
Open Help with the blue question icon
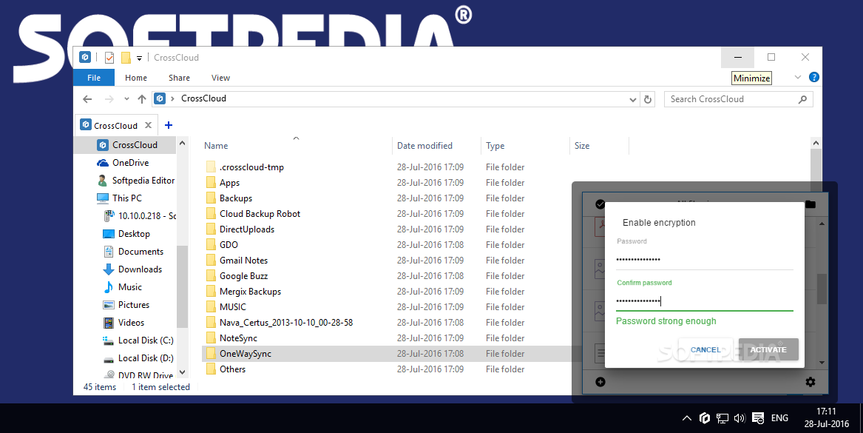click(x=814, y=77)
